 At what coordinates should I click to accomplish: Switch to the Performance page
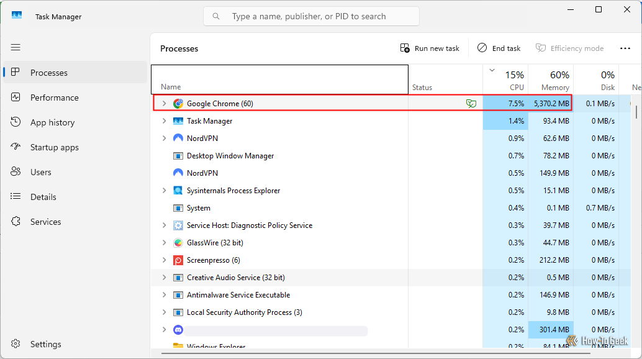coord(75,98)
